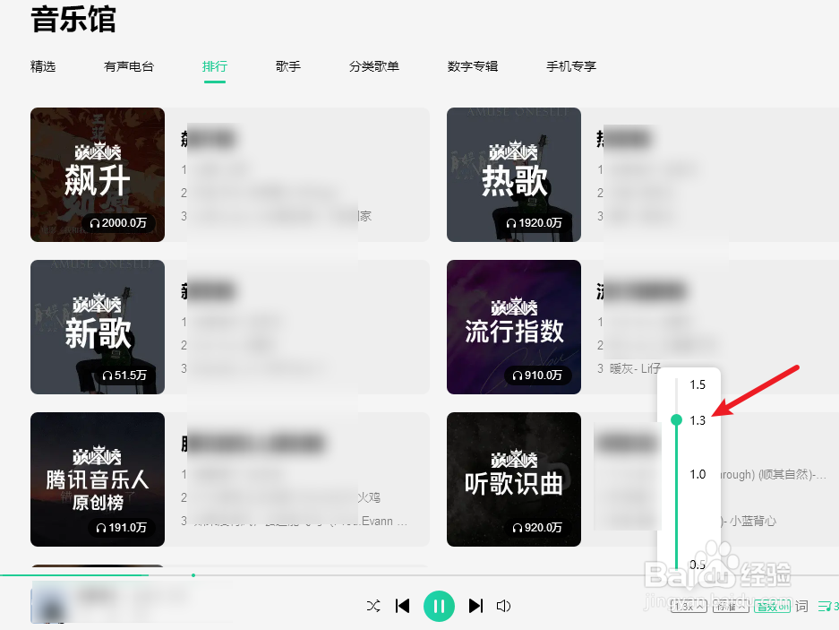
Task: Click the 2000.0万 play count badge
Action: 118,223
